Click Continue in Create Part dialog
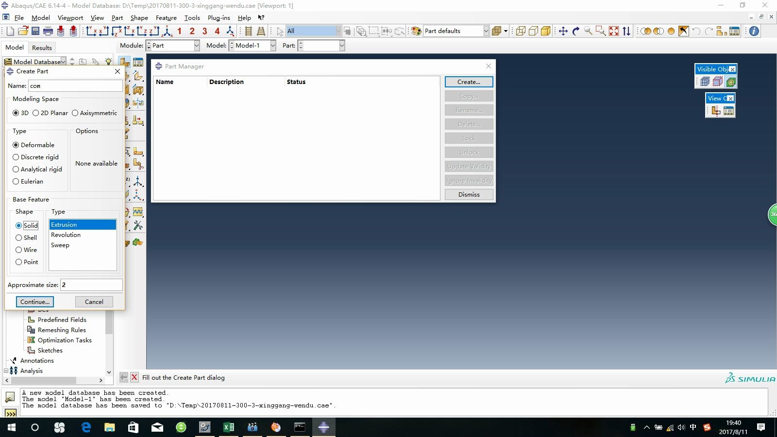 [x=34, y=302]
